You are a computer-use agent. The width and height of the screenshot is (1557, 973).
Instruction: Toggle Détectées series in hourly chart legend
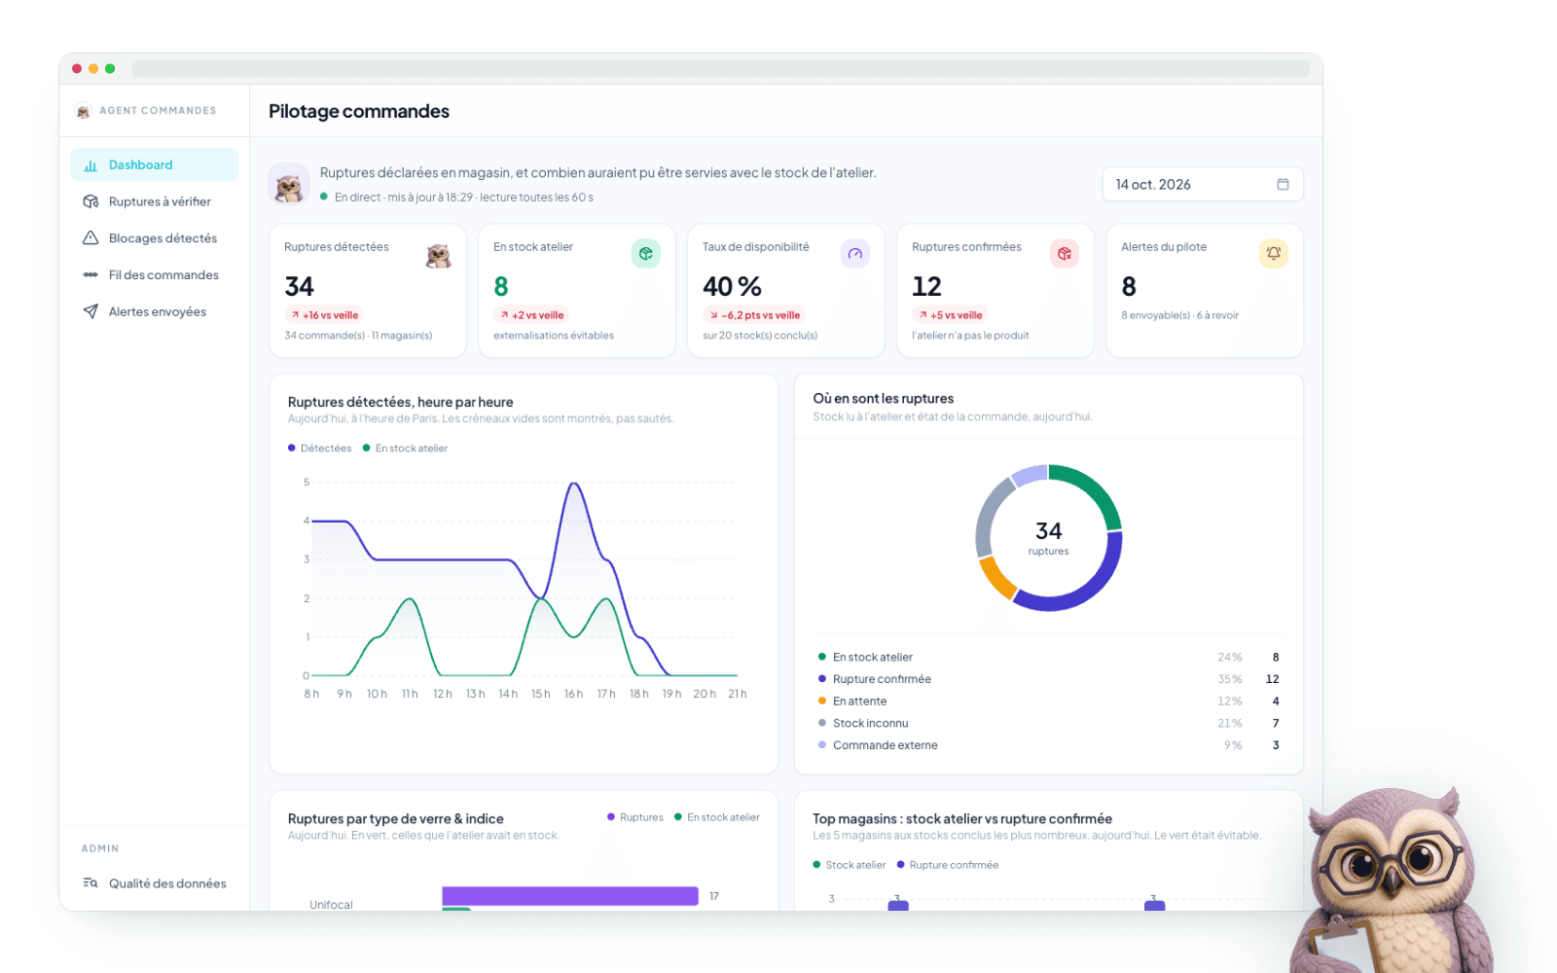pos(320,449)
